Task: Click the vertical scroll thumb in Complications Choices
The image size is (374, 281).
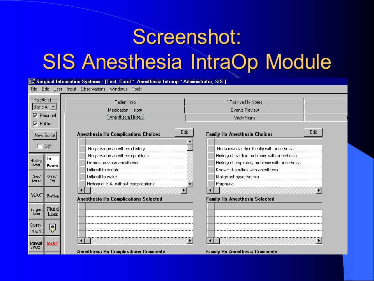Action: 190,147
